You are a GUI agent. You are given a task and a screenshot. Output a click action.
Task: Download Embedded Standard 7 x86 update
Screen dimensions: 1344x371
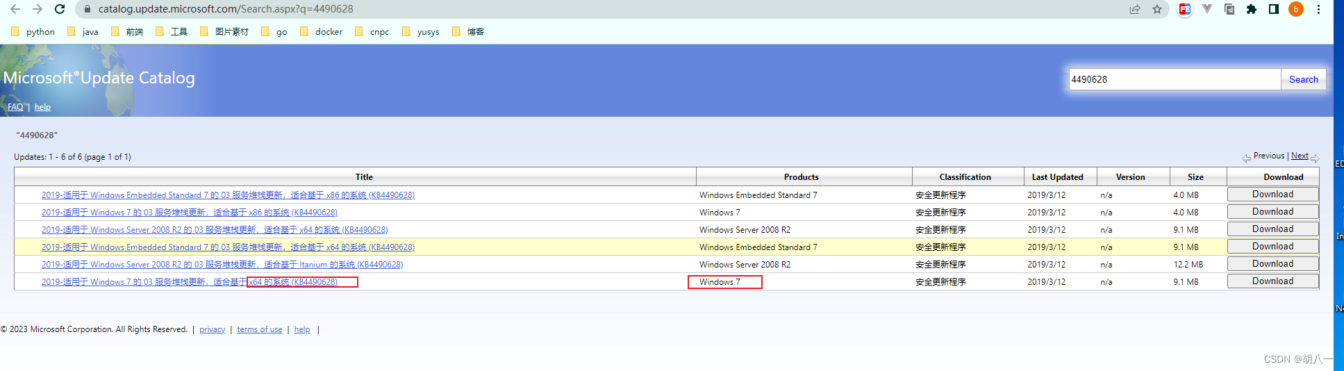[1272, 195]
